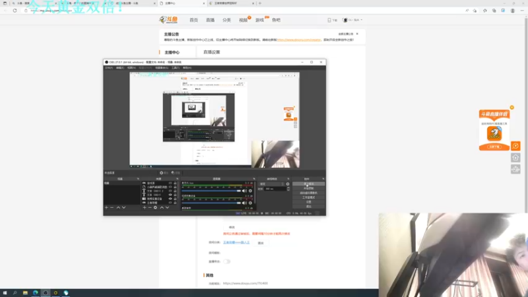Open OBS 视图(V) menu
This screenshot has width=528, height=297.
coord(131,68)
